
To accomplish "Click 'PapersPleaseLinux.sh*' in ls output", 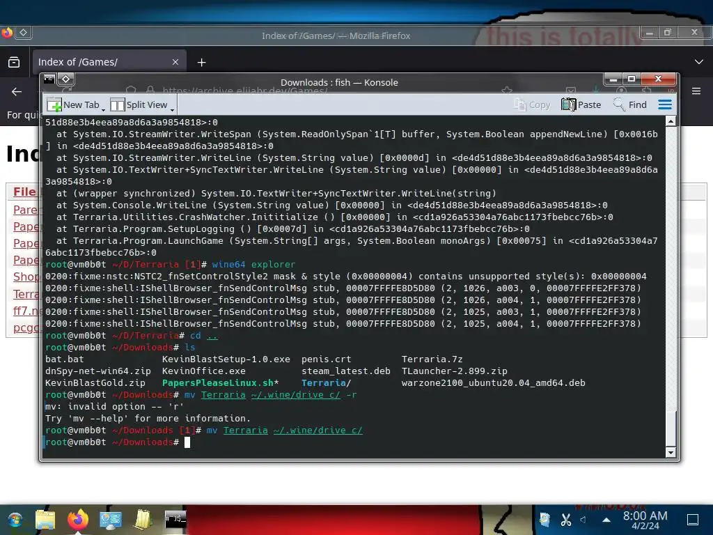I will click(221, 383).
